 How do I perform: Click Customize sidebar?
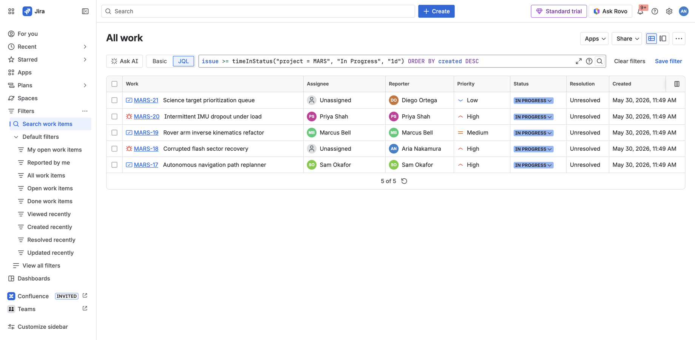click(x=43, y=327)
